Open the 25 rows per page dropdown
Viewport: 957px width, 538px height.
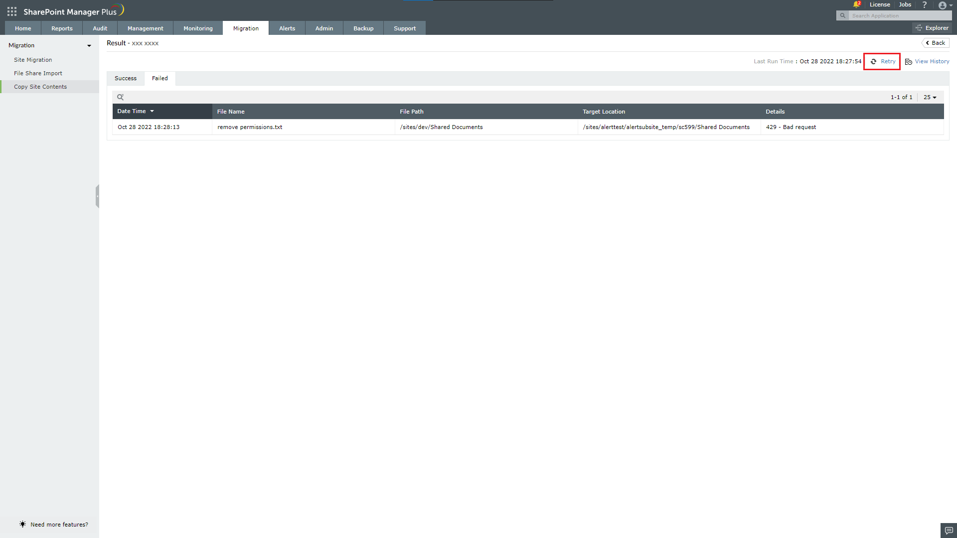click(x=929, y=97)
